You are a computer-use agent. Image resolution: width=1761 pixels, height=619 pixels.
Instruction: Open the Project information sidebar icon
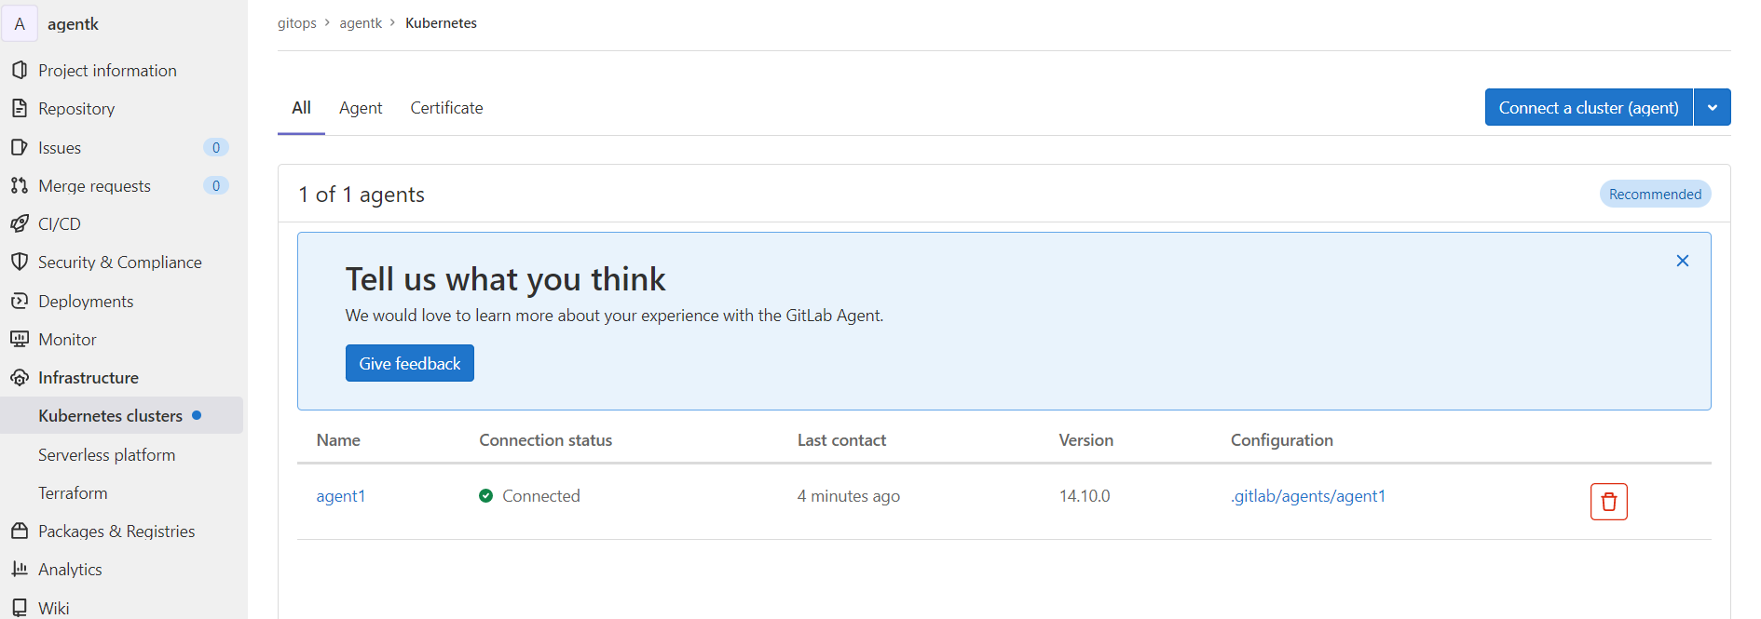(20, 70)
